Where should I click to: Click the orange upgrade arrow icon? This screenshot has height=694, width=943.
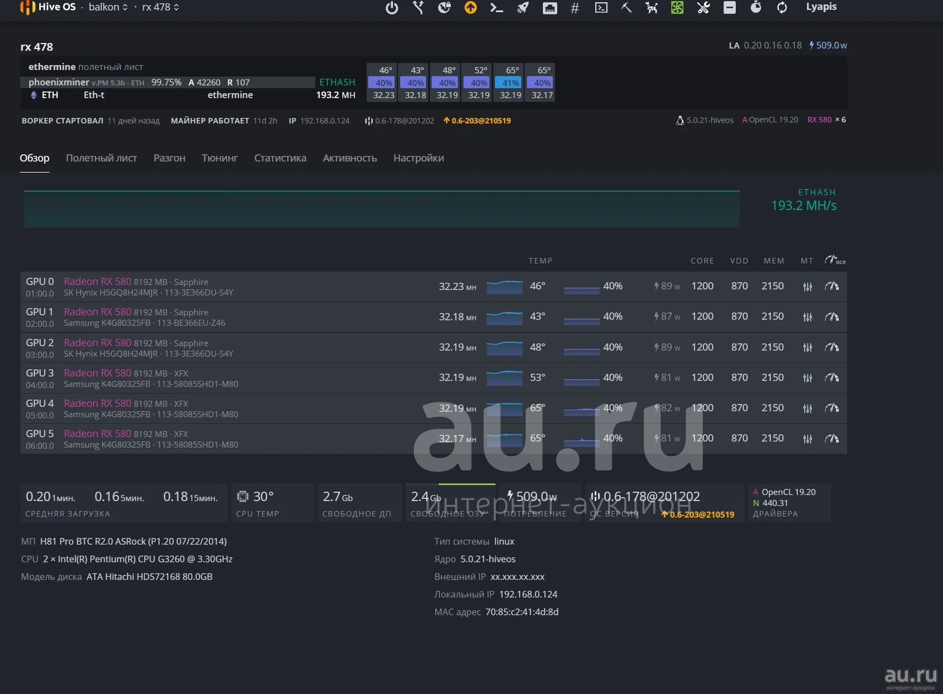[x=470, y=8]
